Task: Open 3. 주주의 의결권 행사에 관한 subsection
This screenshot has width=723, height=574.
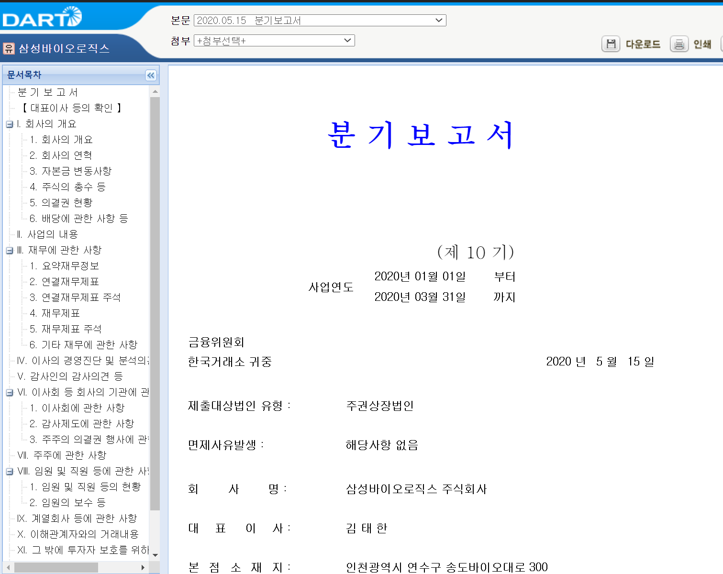Action: pyautogui.click(x=89, y=440)
